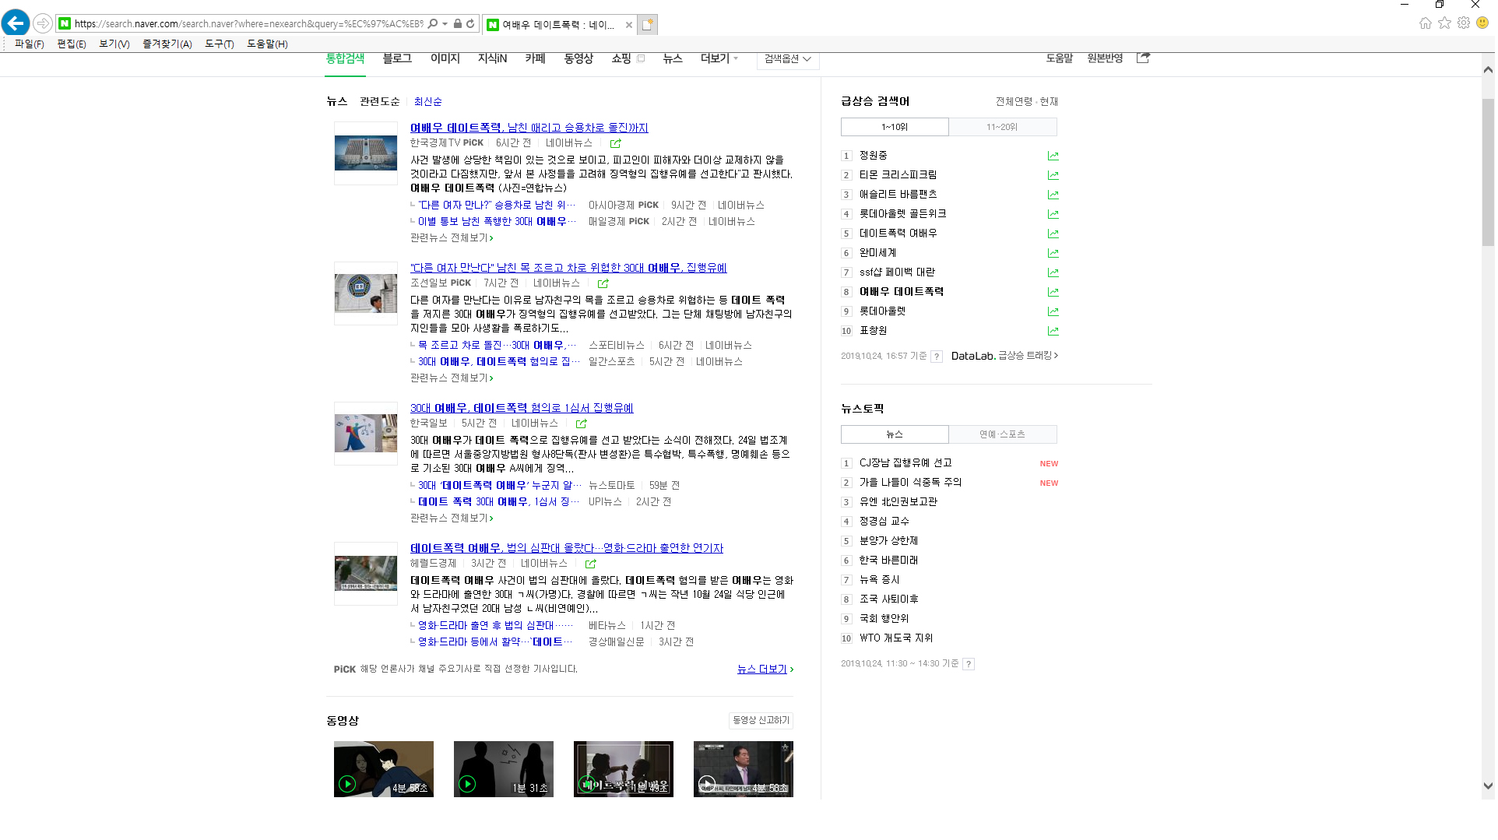
Task: Click the smiley feedback icon
Action: 1482,23
